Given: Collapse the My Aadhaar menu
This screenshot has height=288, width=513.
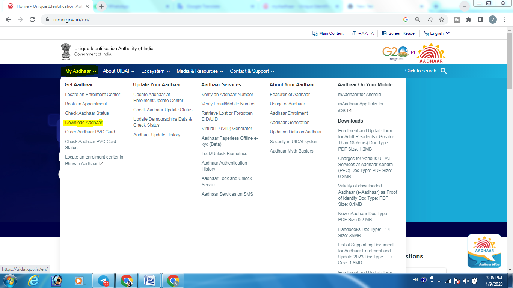Looking at the screenshot, I should [80, 71].
